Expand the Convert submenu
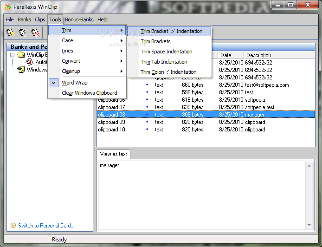The width and height of the screenshot is (322, 247). [87, 61]
